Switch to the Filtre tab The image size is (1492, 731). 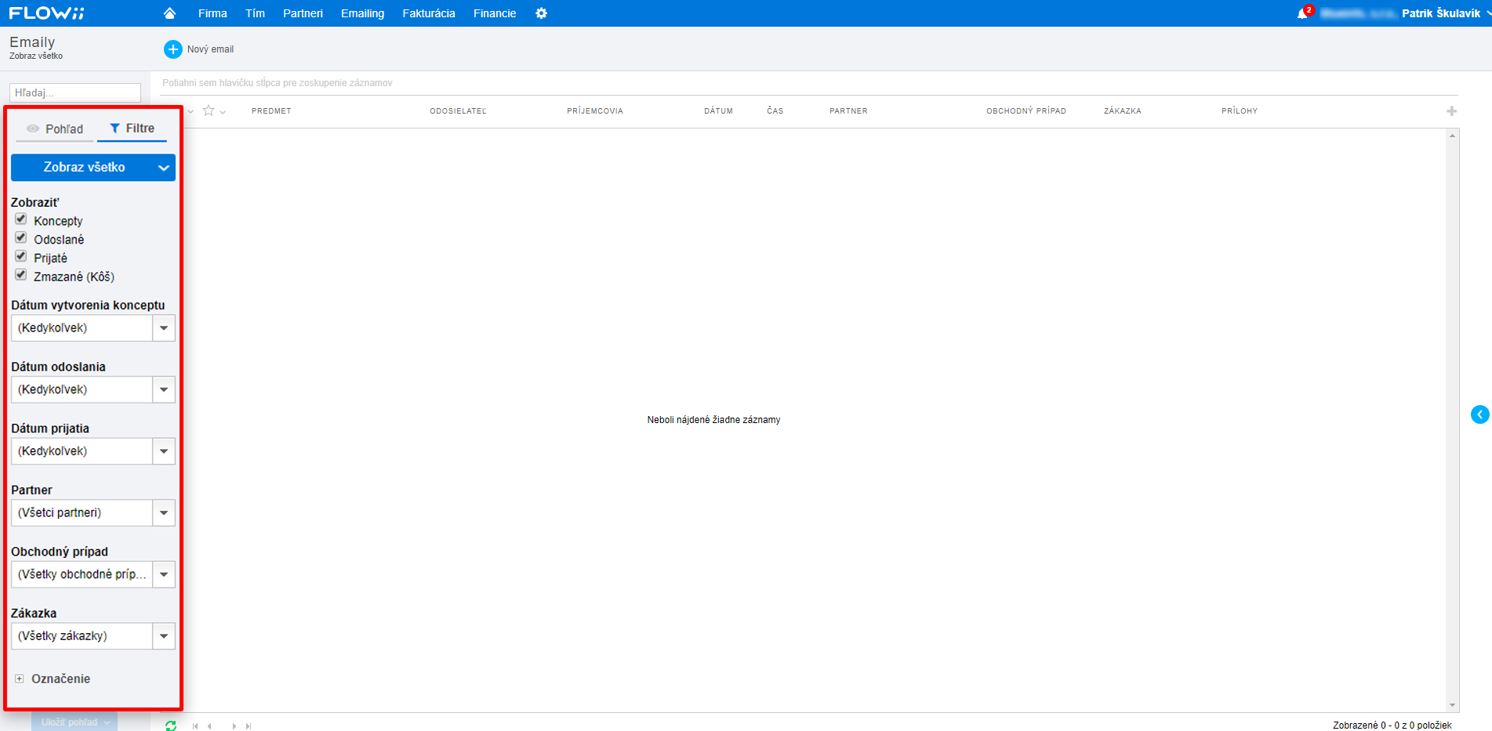click(x=132, y=128)
